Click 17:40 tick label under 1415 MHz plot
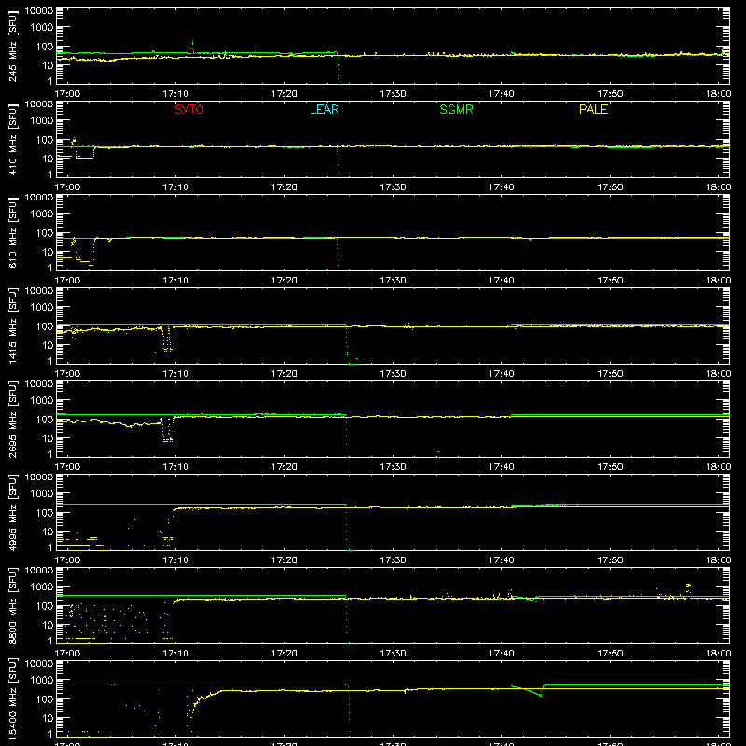 (501, 374)
